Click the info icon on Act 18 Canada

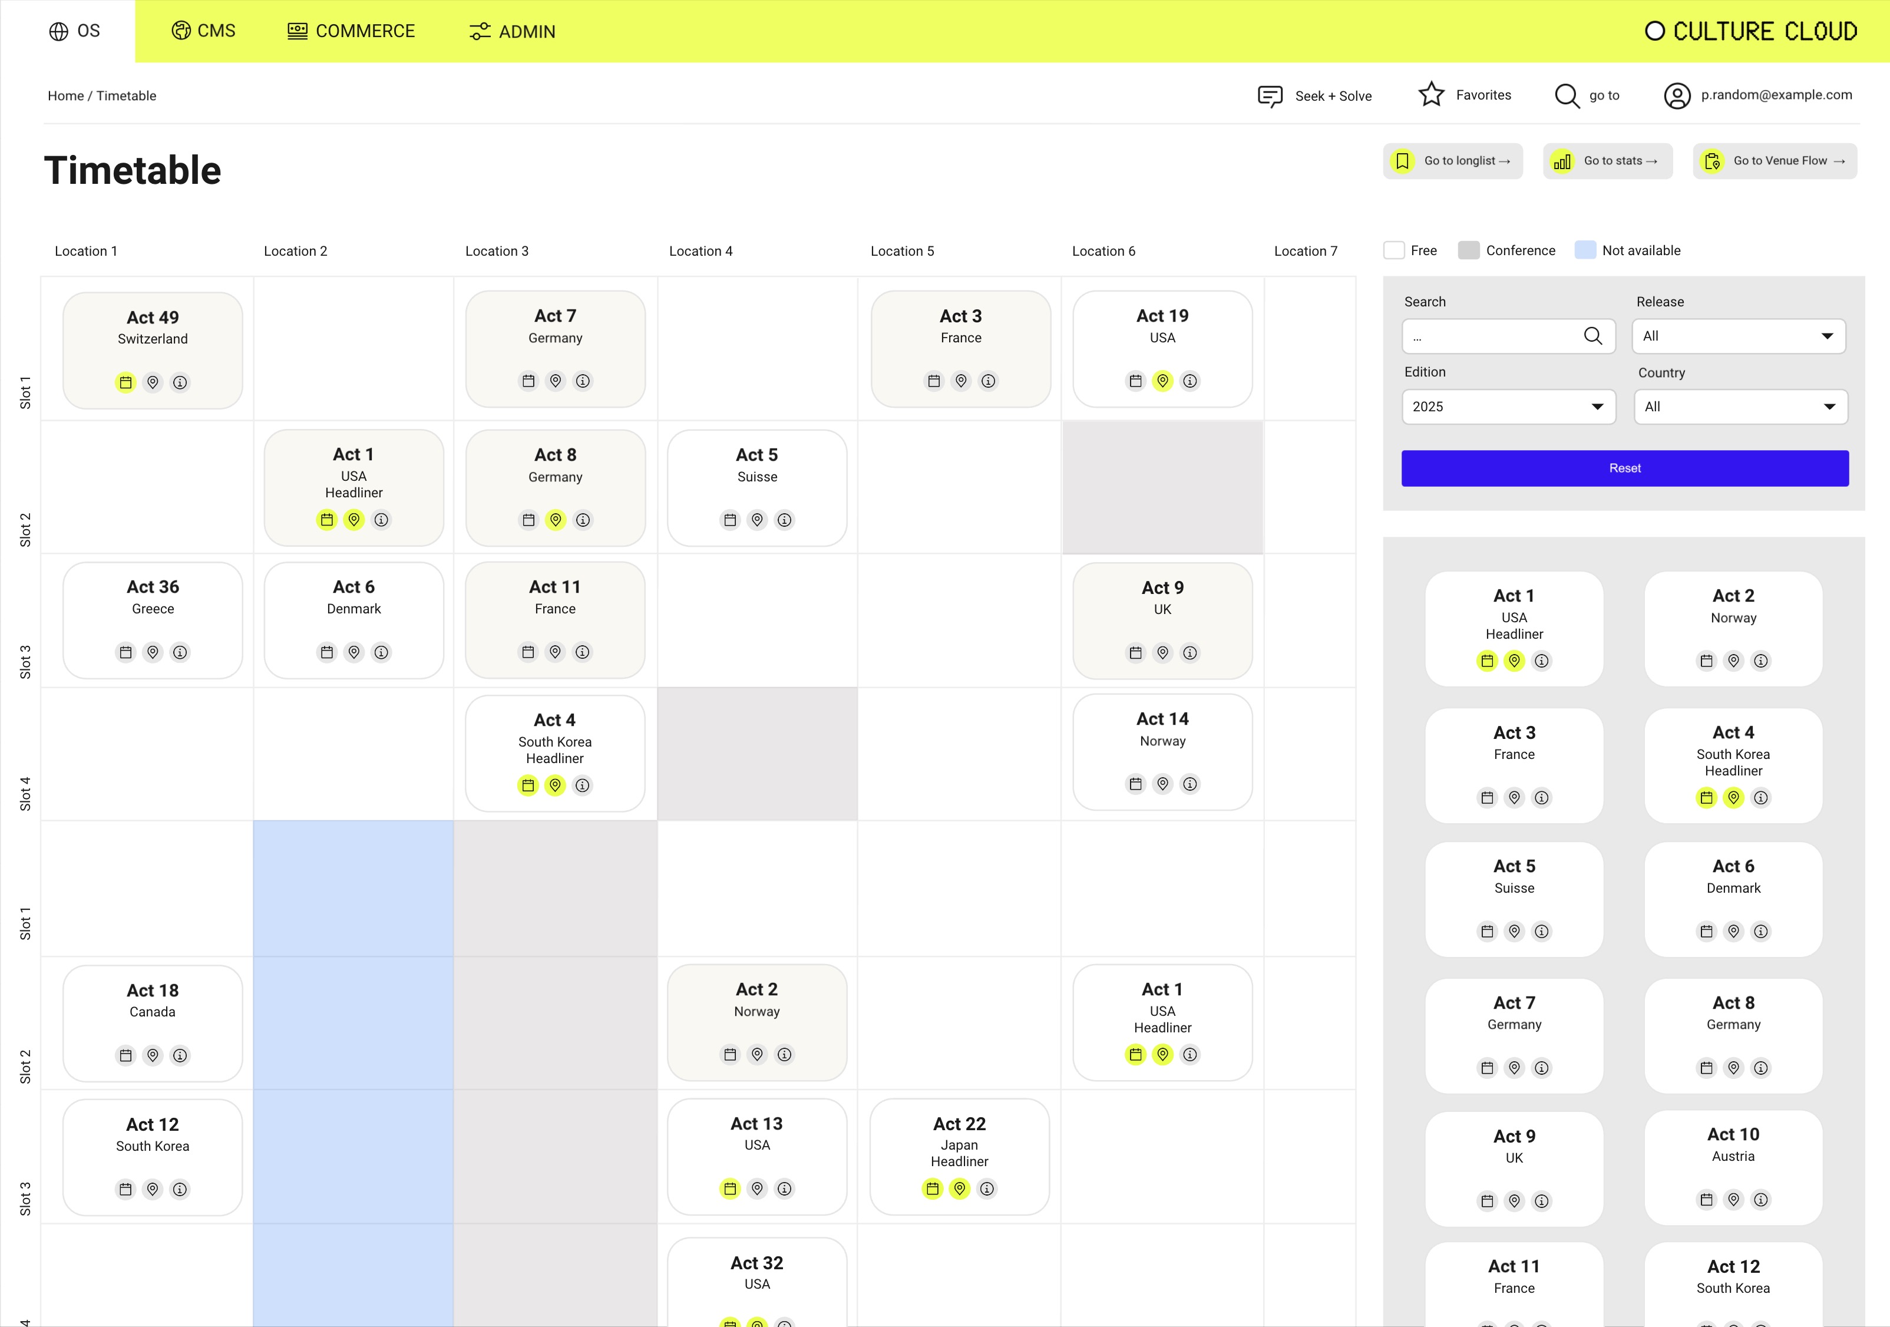pos(180,1055)
